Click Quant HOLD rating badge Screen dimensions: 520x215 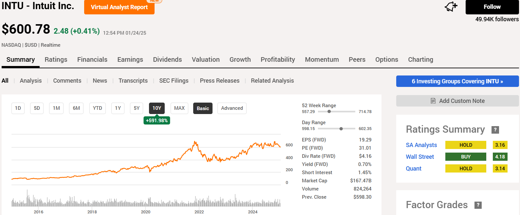466,169
